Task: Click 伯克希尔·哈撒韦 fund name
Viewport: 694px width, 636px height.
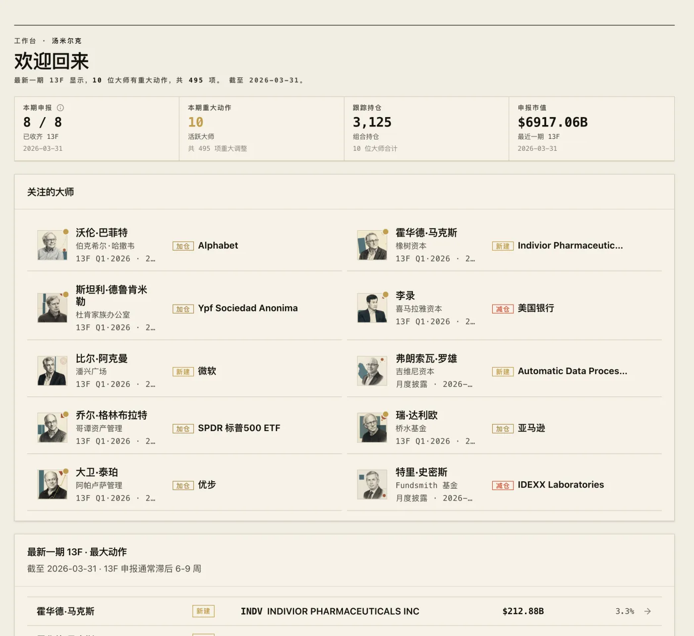Action: point(105,246)
